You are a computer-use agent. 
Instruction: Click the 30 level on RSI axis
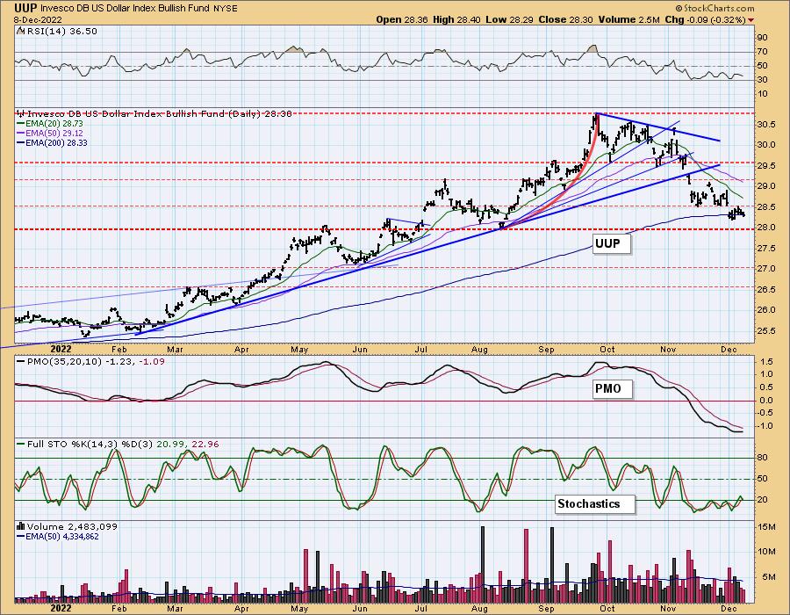tap(761, 80)
